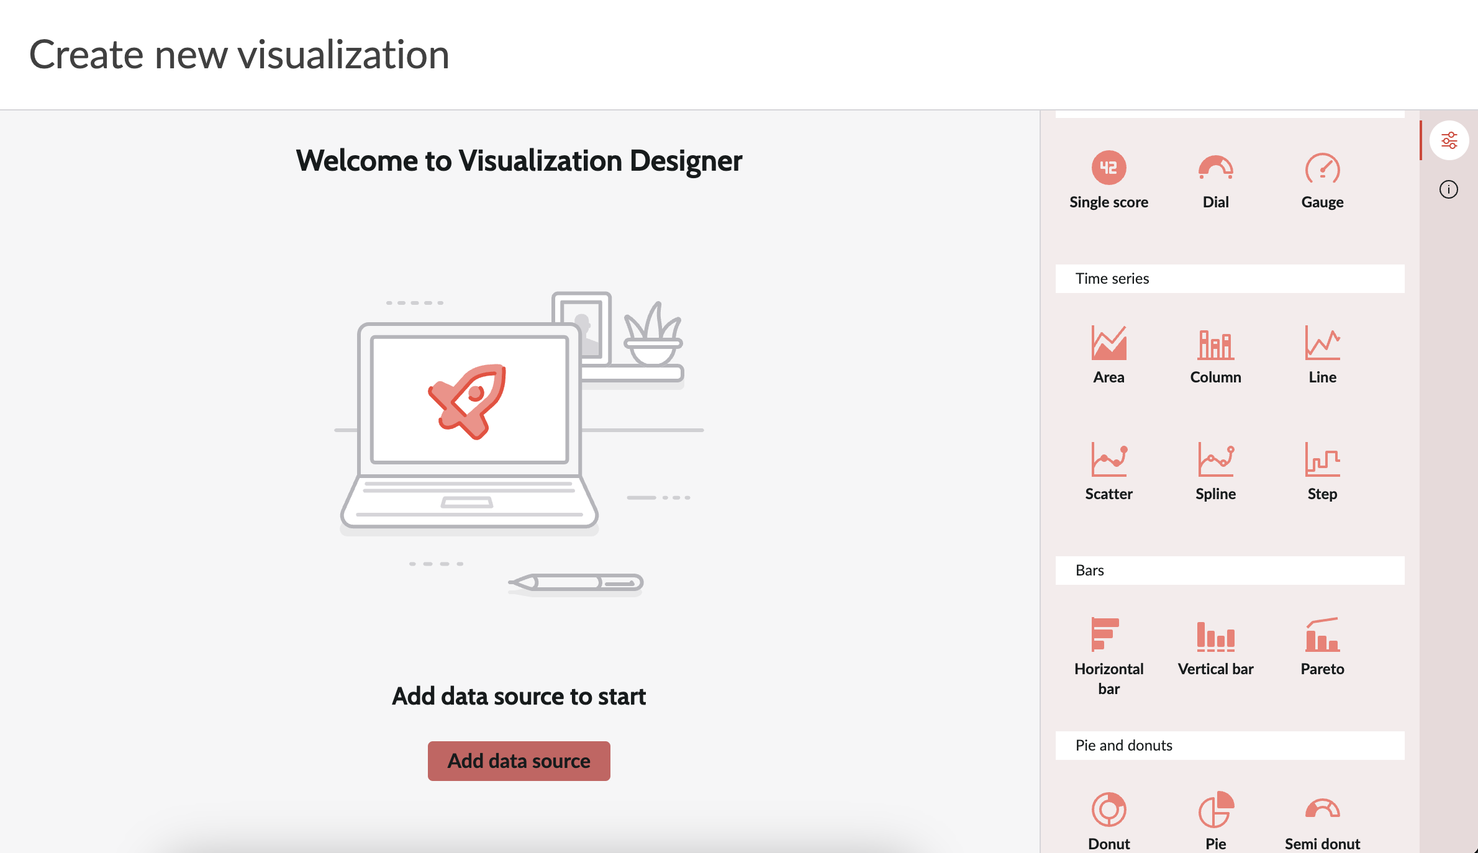
Task: Click the info circle icon
Action: 1449,190
